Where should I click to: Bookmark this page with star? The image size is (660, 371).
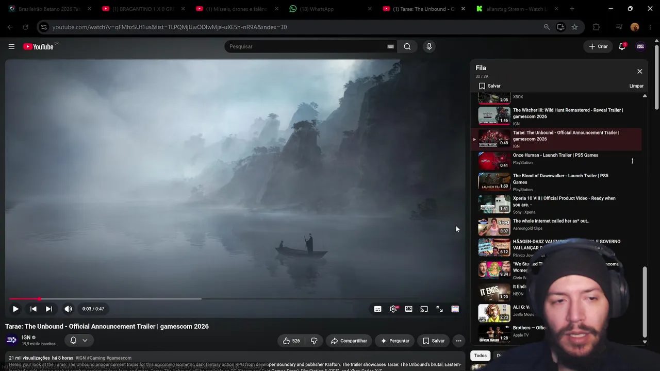[574, 27]
